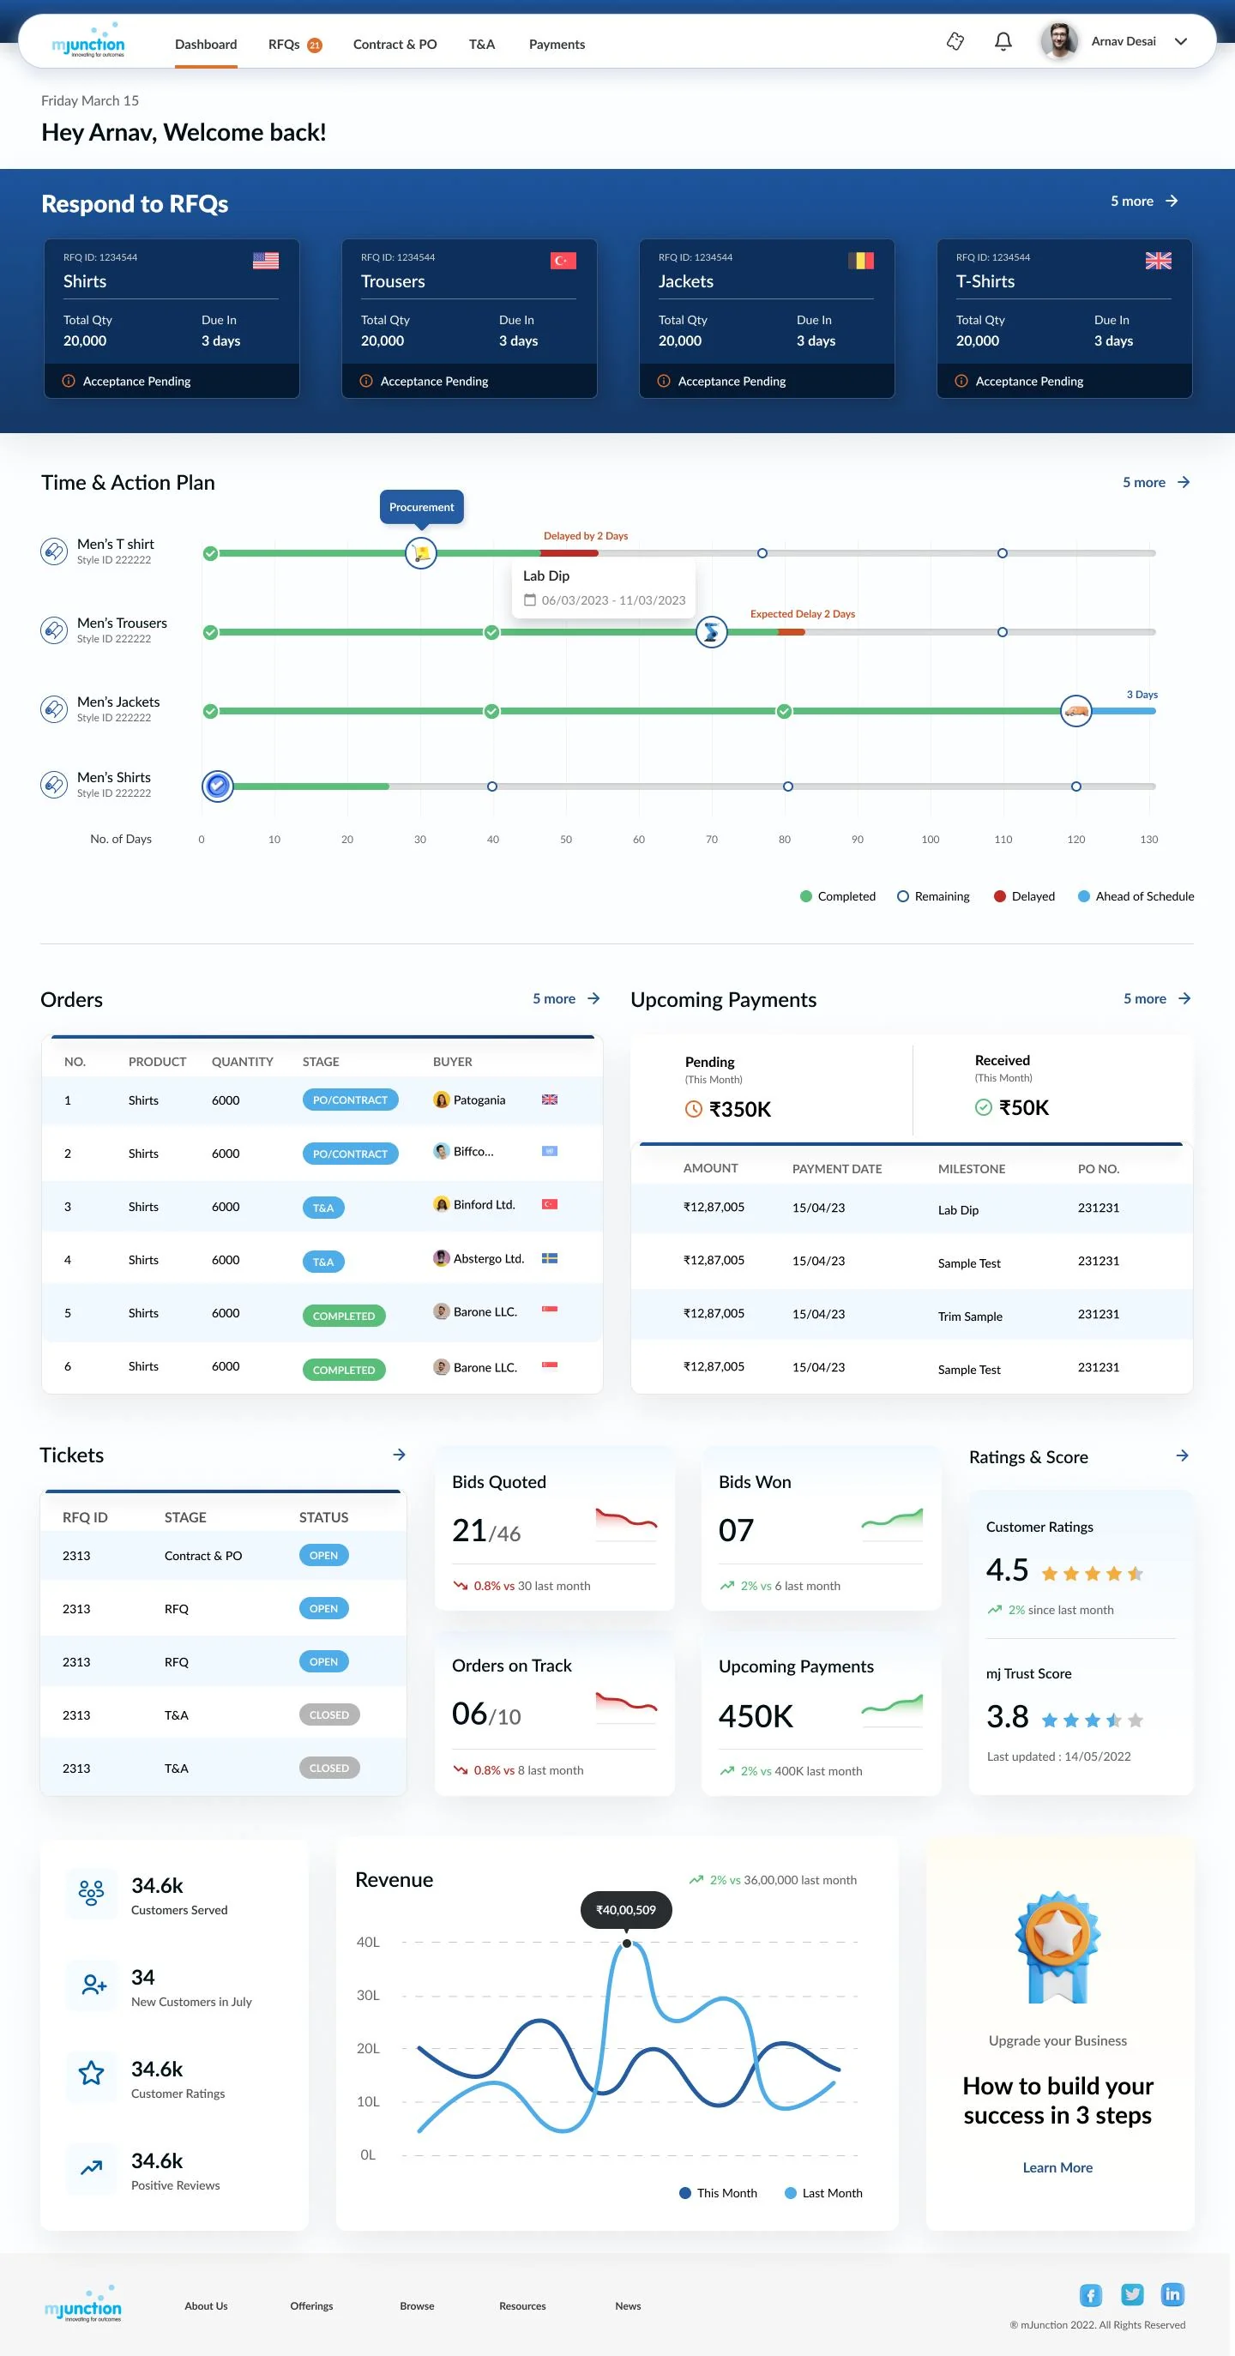1235x2356 pixels.
Task: Click the Customers Served icon
Action: click(92, 1892)
